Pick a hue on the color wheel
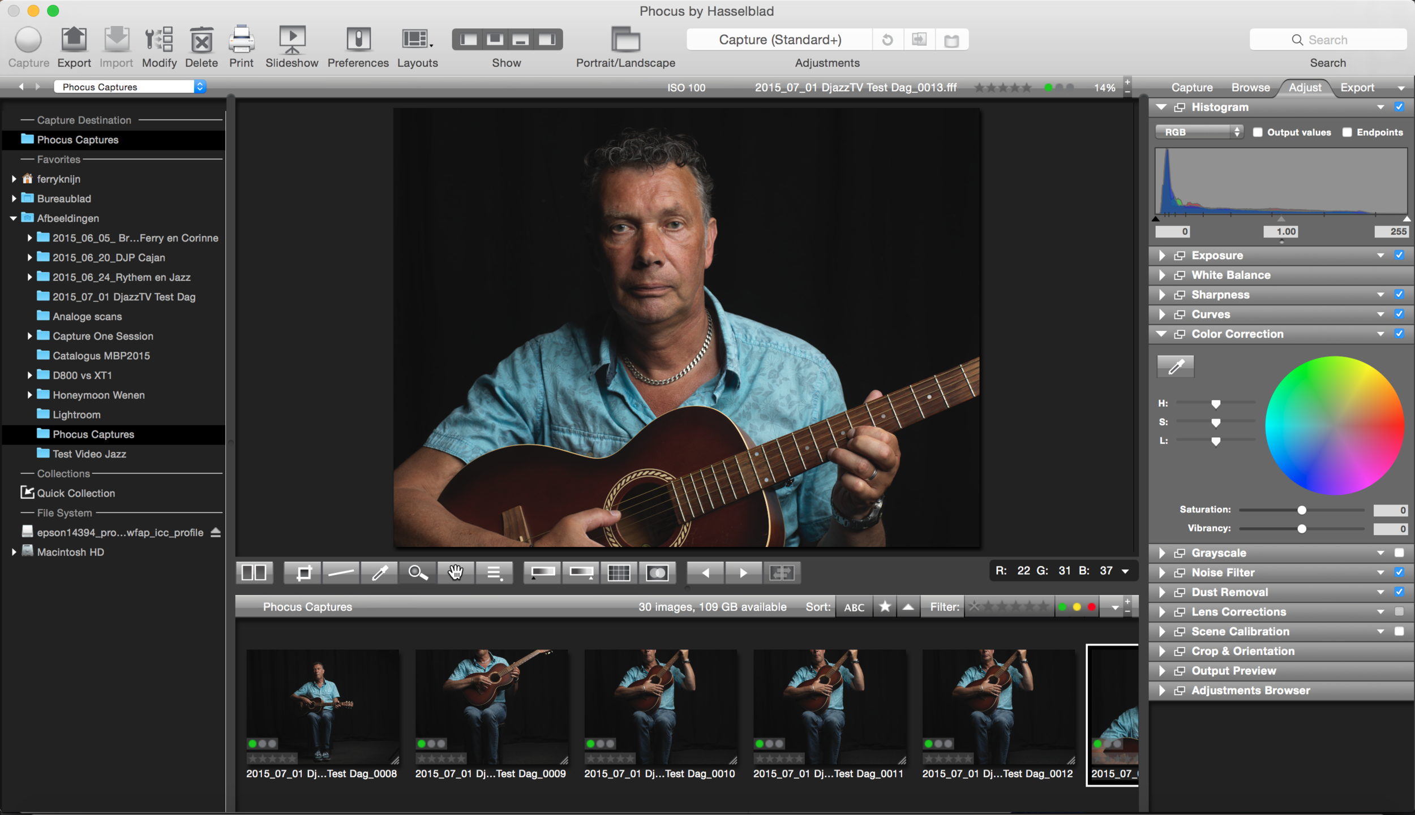1415x815 pixels. (x=1335, y=425)
